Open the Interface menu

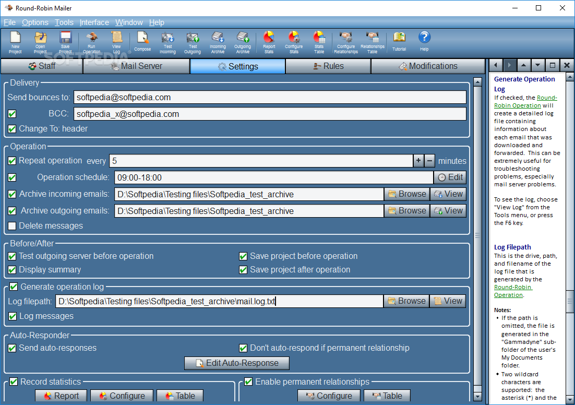(x=94, y=22)
